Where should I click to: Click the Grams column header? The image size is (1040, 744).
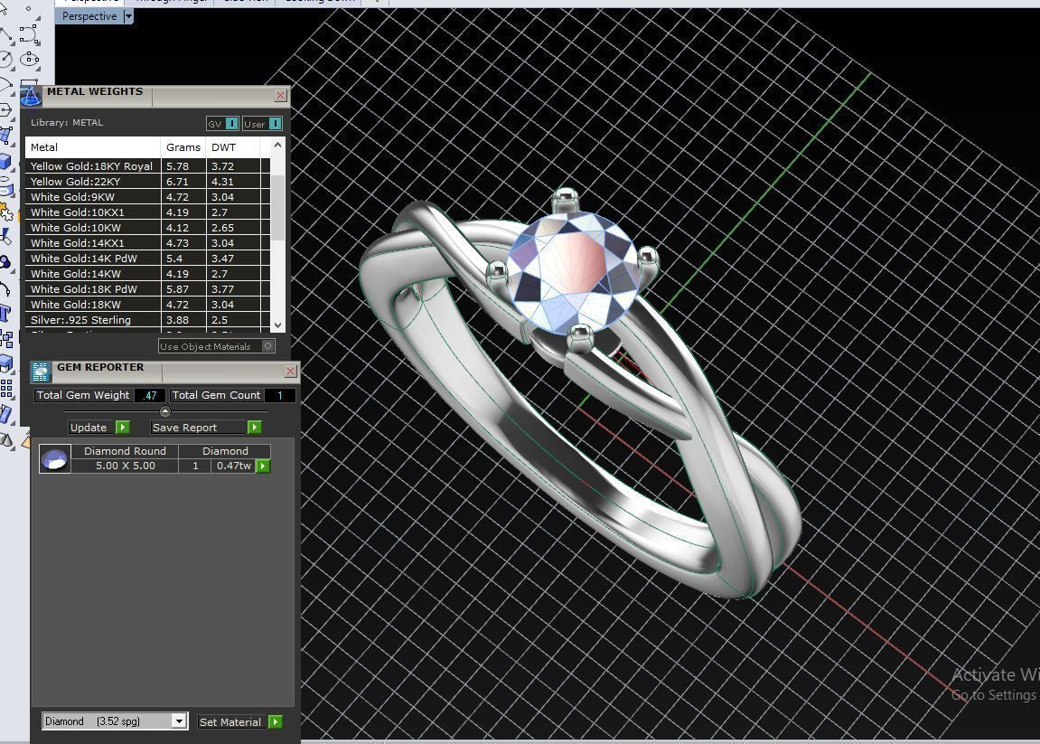pos(183,147)
